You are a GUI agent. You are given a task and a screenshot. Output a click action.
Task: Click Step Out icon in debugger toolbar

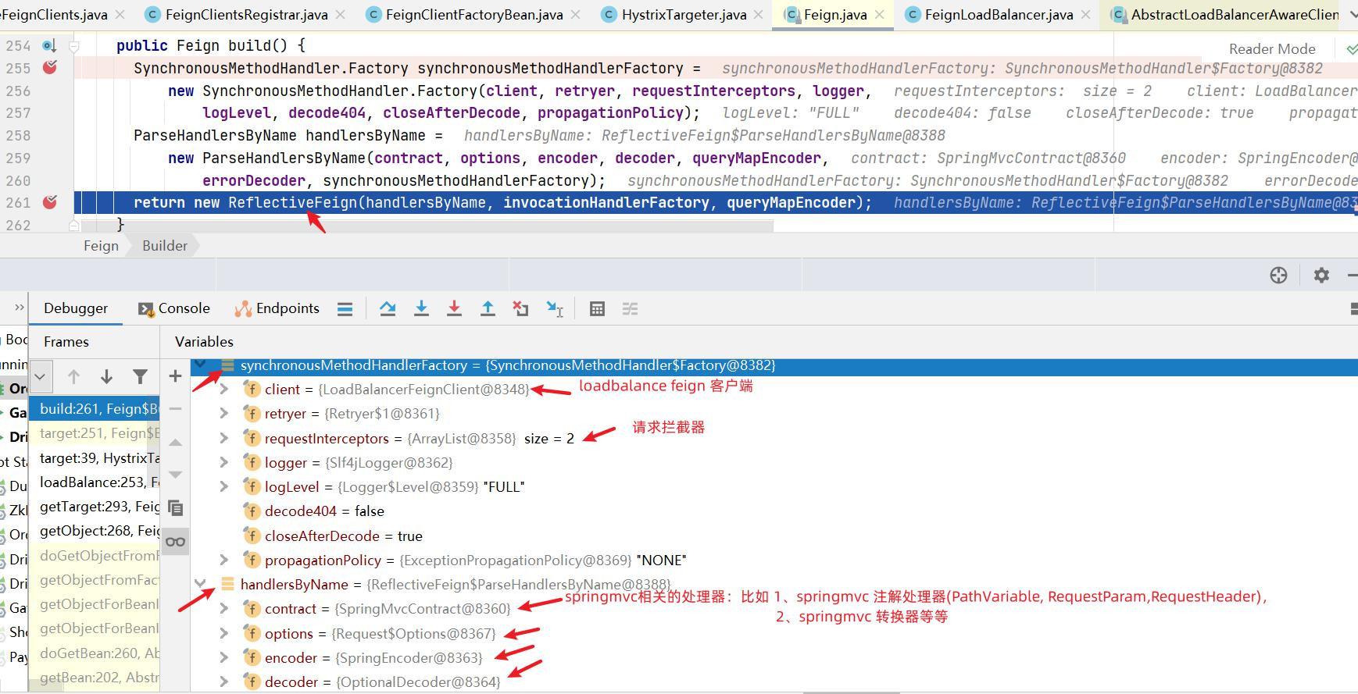(488, 308)
